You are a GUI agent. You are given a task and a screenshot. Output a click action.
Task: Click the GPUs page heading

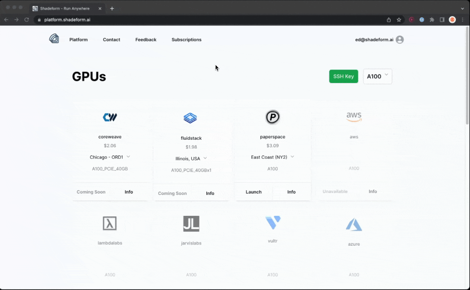(x=89, y=77)
